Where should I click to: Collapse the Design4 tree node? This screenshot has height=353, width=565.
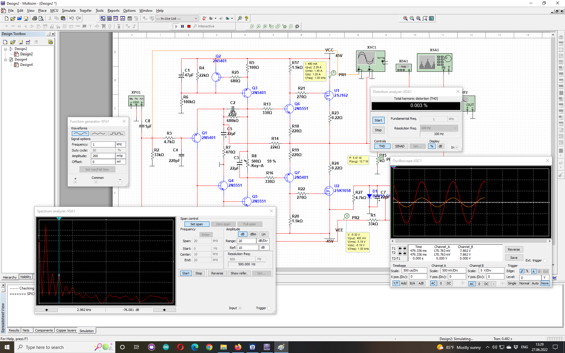point(6,59)
